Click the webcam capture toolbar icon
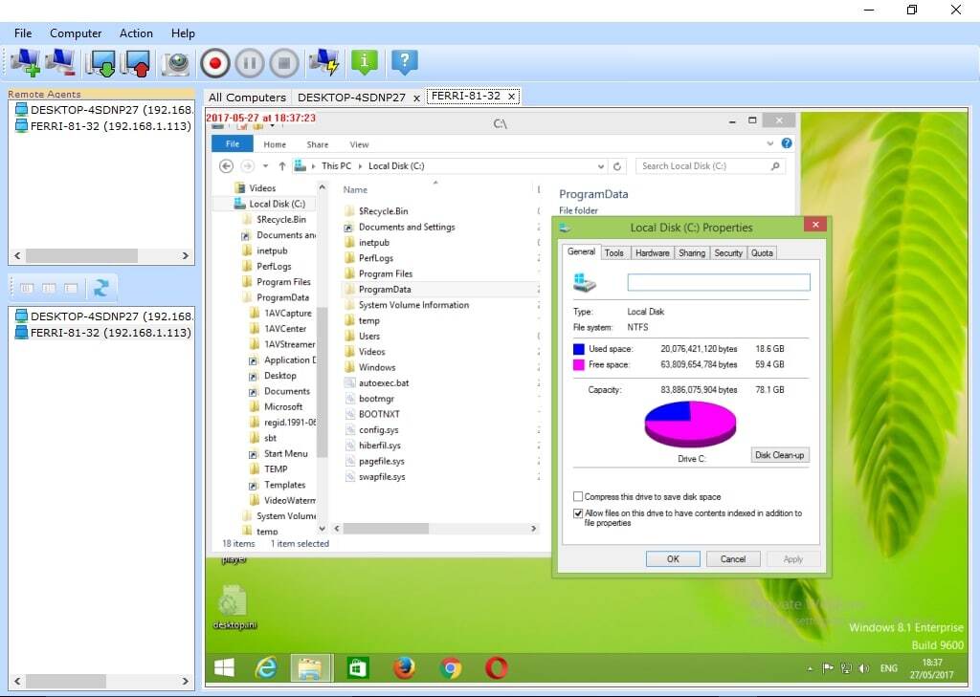Viewport: 980px width, 697px height. pos(175,64)
